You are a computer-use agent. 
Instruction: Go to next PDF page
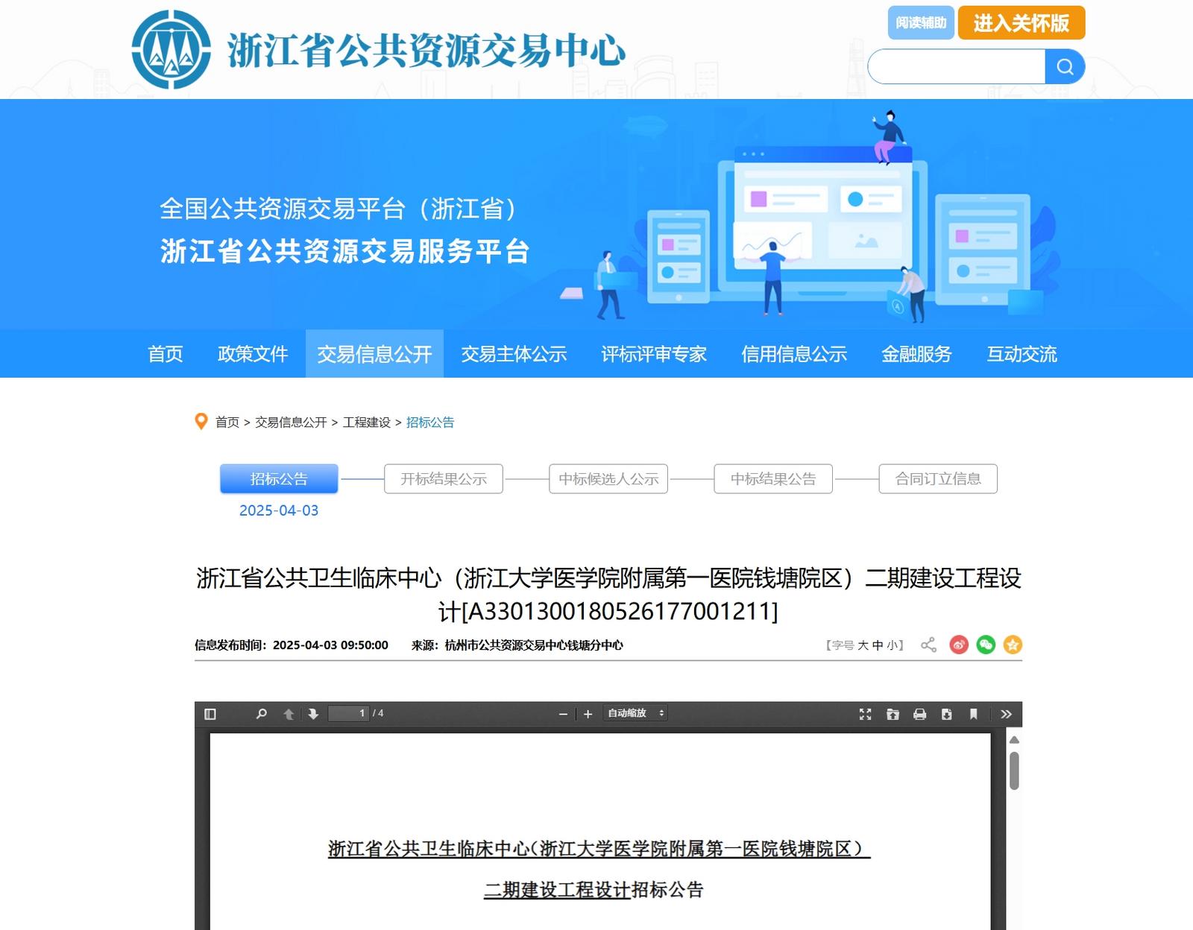[x=313, y=714]
